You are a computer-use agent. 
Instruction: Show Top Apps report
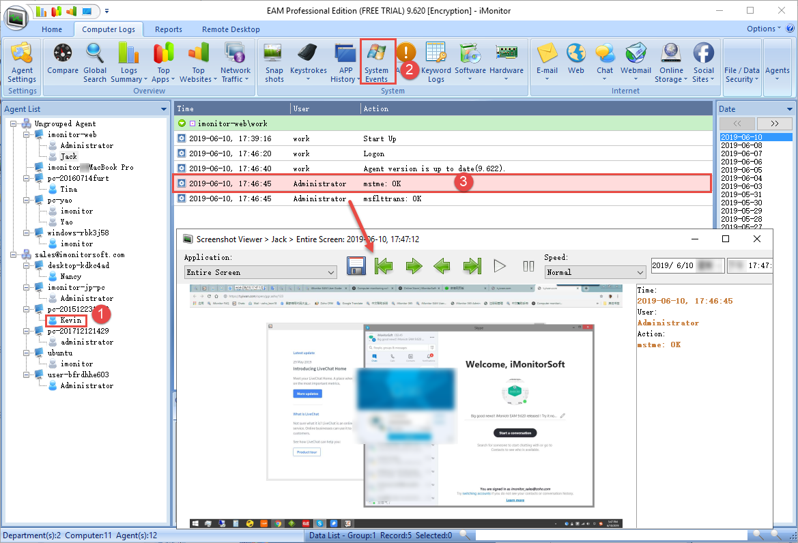click(x=163, y=63)
